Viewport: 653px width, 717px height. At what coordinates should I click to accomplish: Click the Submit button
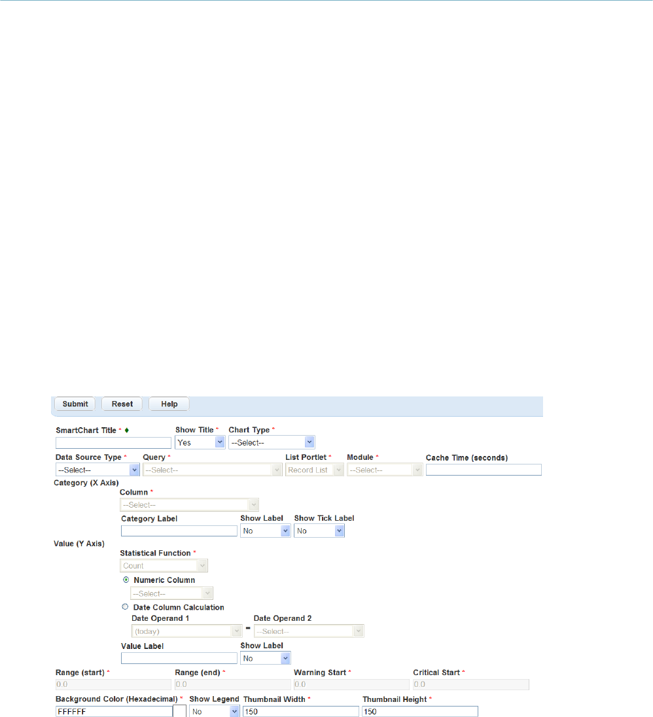[x=75, y=404]
